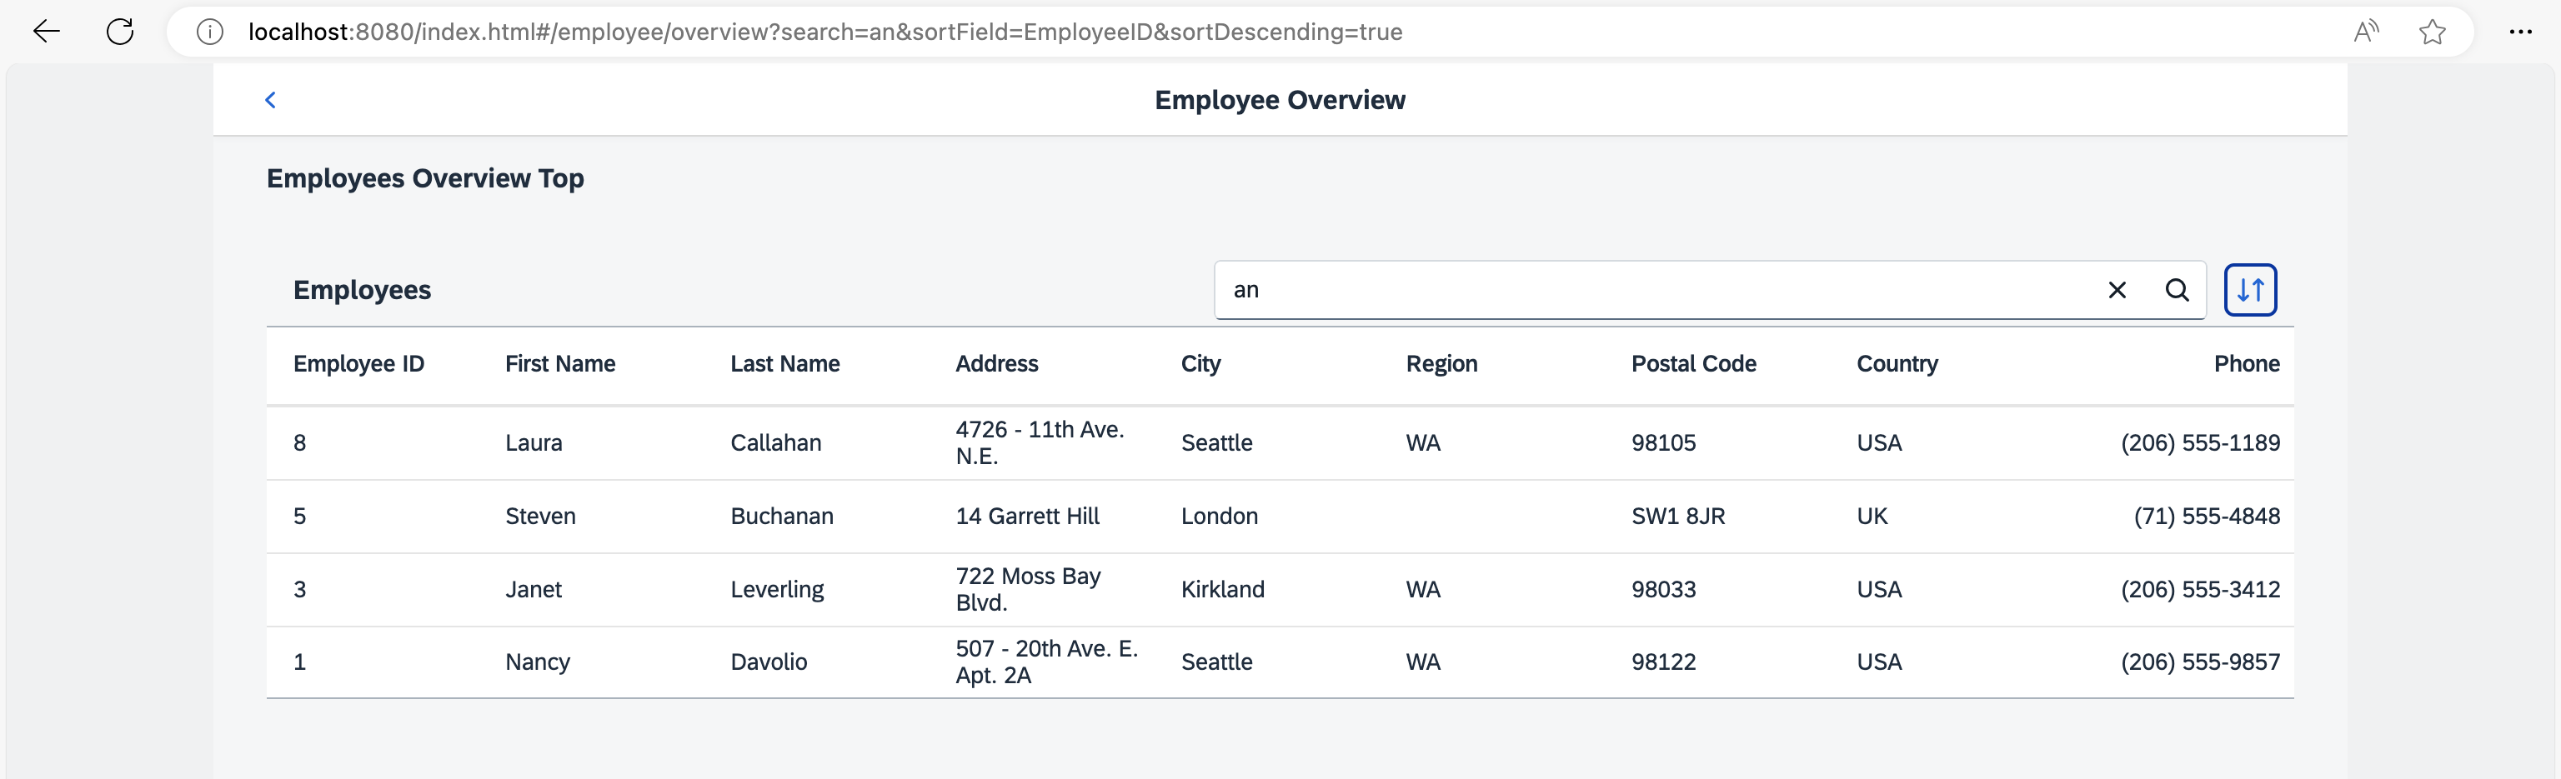Open site information icon in address bar
This screenshot has width=2561, height=779.
click(x=210, y=32)
